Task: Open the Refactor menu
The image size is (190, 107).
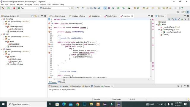Action: [20, 5]
